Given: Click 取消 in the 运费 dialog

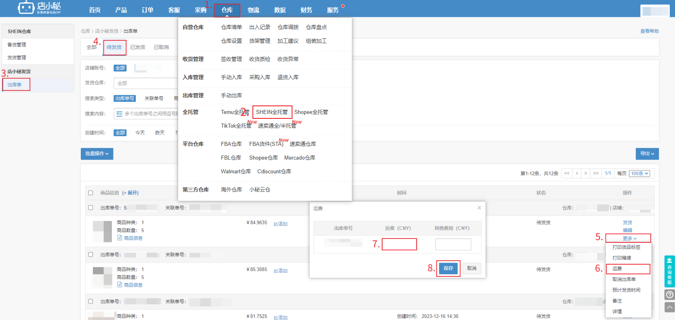Looking at the screenshot, I should [472, 268].
